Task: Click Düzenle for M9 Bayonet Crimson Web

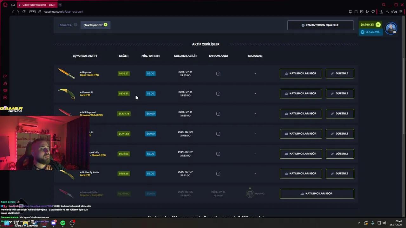Action: coord(340,113)
